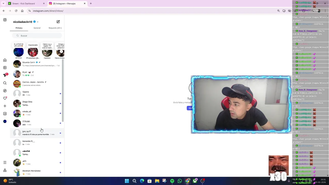Open chat with 12pzrro

coord(37,94)
